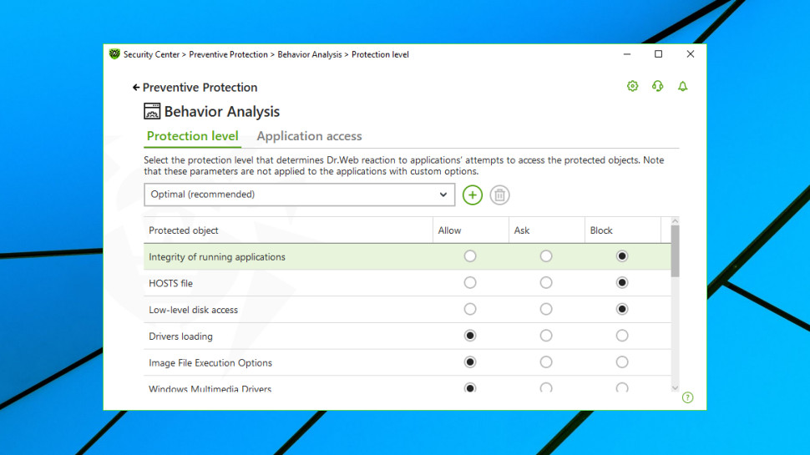Set Integrity of running applications to Ask
Screen dimensions: 810x455
(x=546, y=256)
